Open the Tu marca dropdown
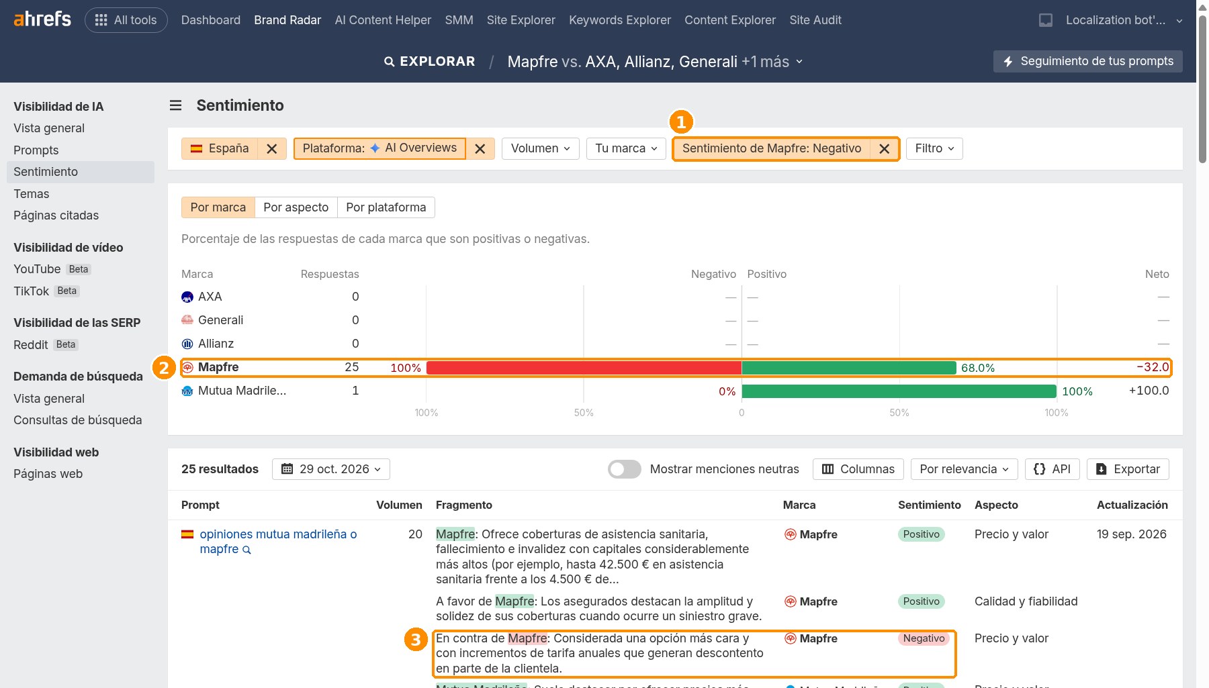The height and width of the screenshot is (688, 1209). point(626,148)
